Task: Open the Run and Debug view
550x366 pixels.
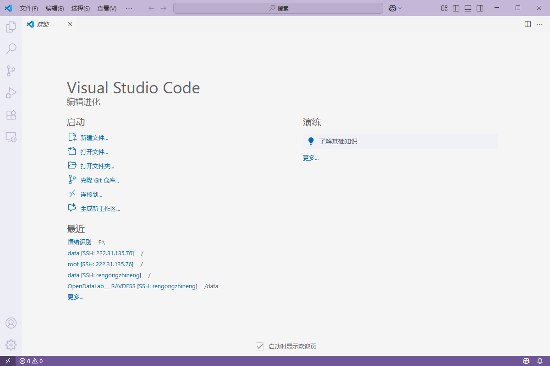Action: coord(11,93)
